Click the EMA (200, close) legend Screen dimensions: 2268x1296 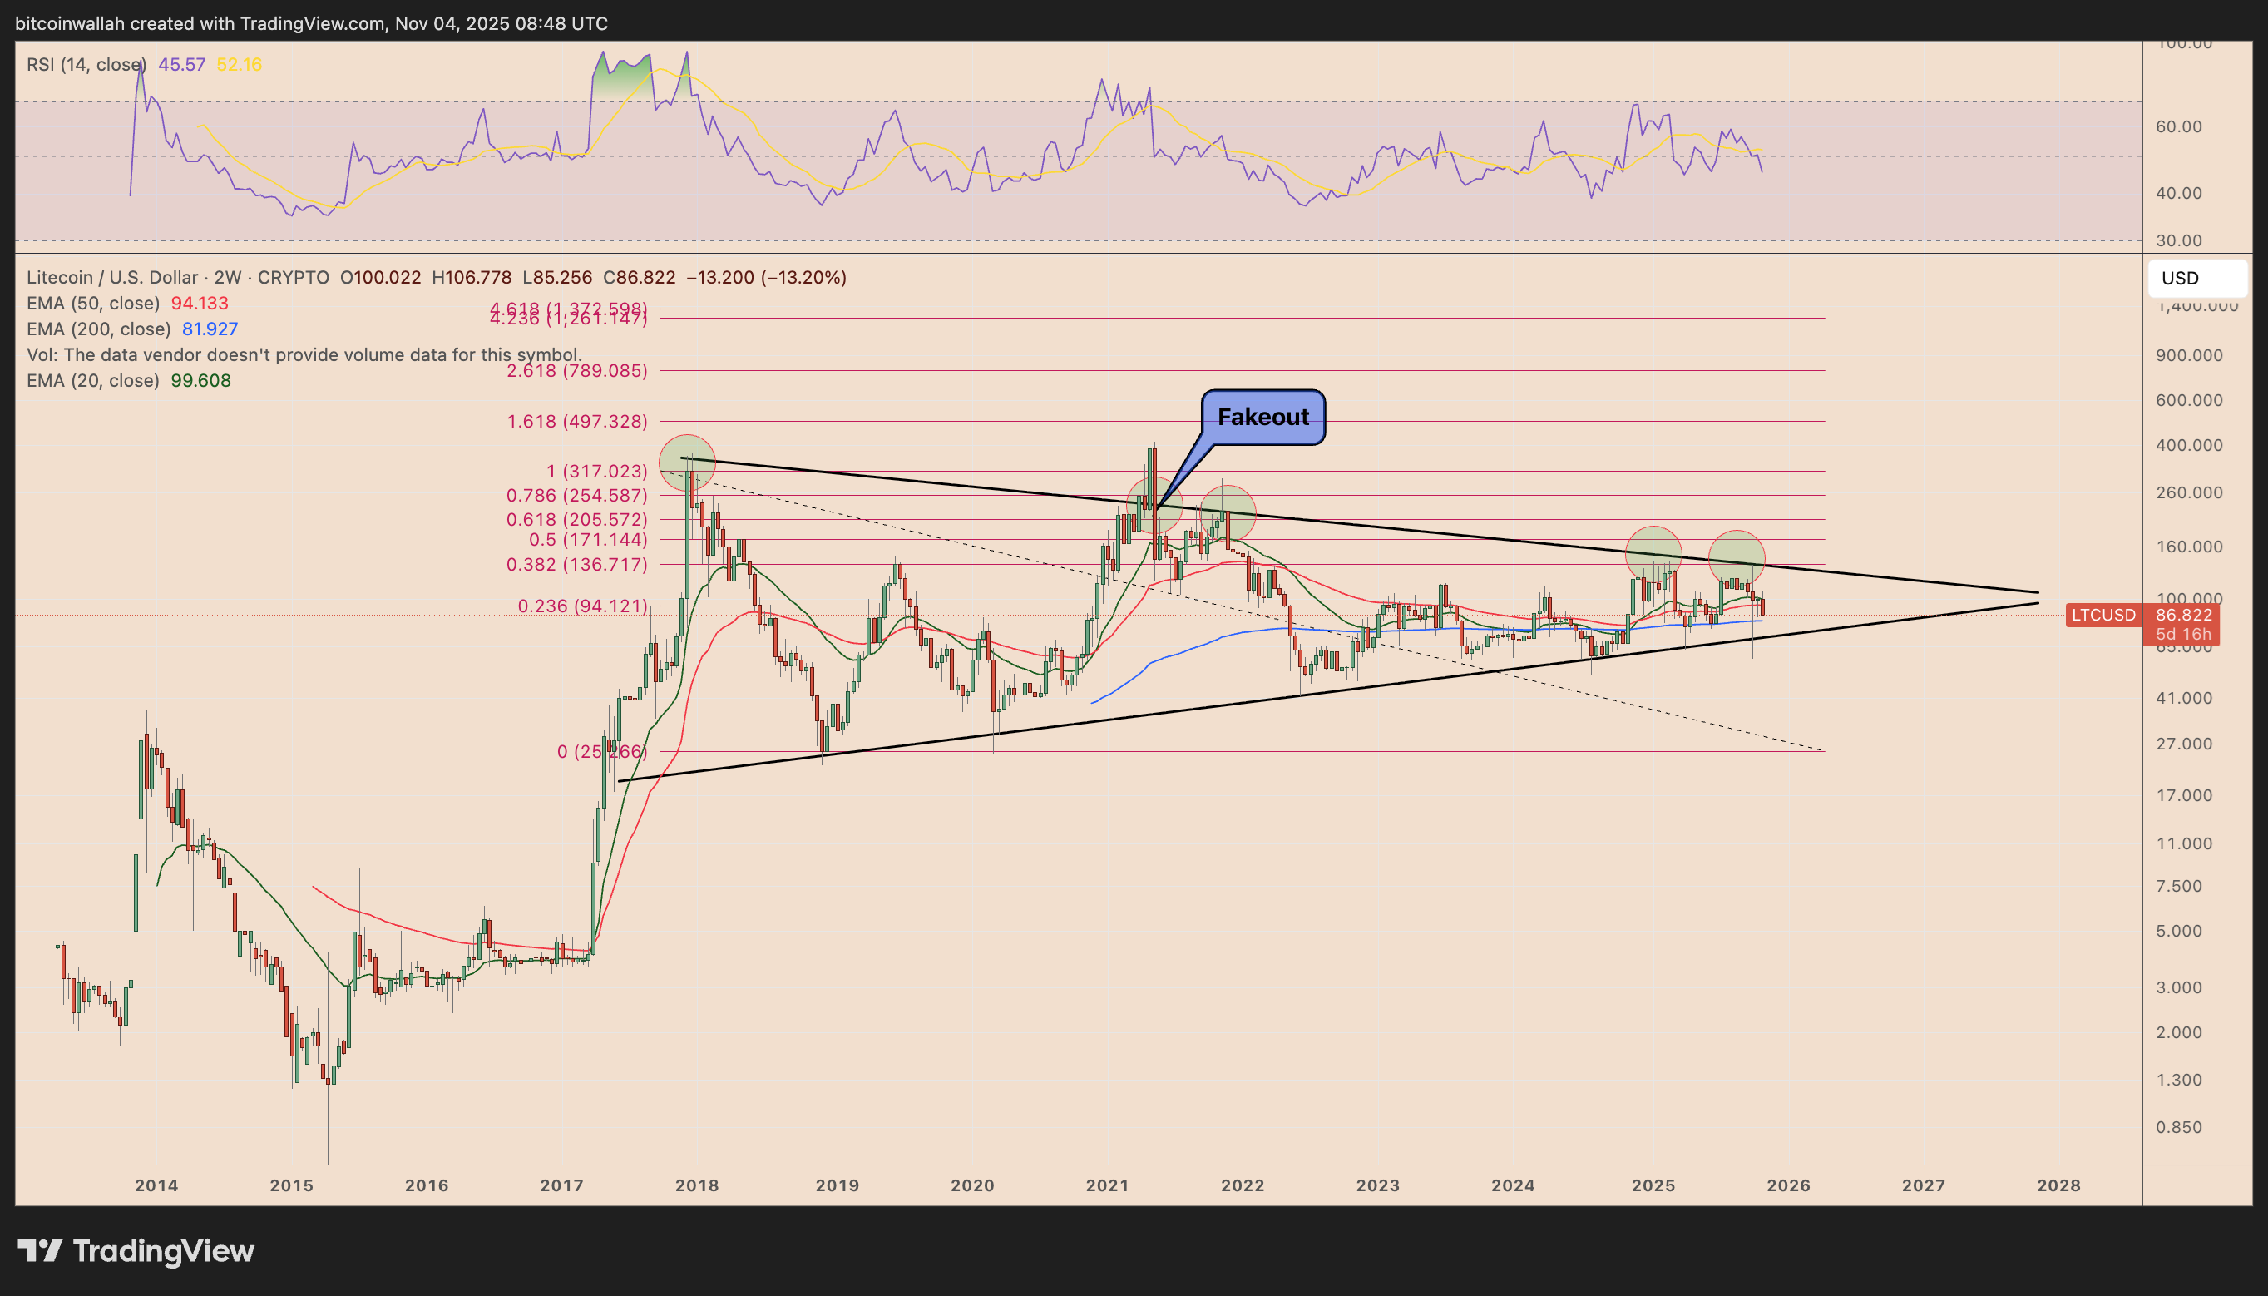98,329
